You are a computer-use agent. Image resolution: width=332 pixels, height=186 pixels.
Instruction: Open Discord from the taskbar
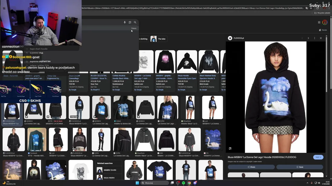coord(195,183)
